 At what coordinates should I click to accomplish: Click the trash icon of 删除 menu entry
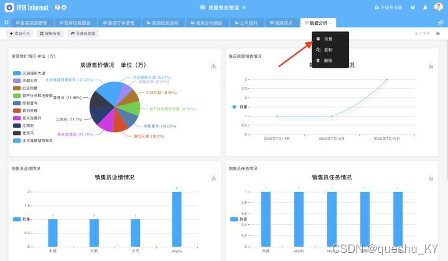tap(318, 60)
